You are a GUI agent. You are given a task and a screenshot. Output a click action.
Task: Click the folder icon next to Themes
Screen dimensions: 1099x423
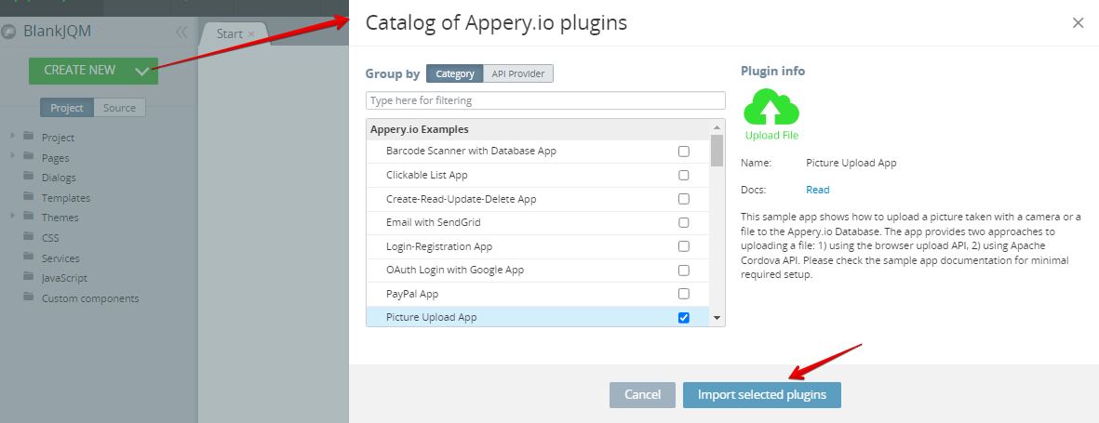point(29,216)
